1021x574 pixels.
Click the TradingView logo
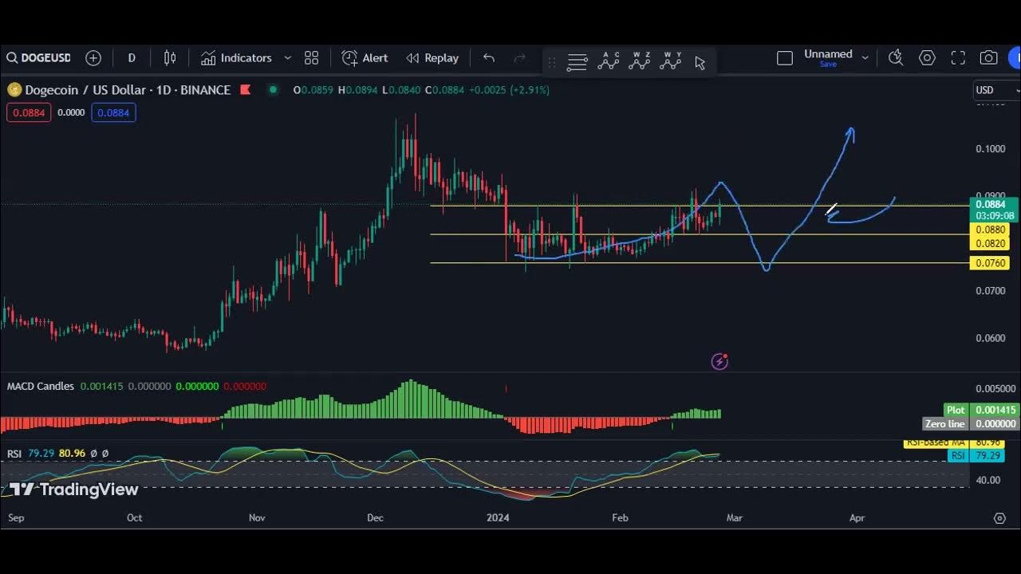click(x=73, y=489)
